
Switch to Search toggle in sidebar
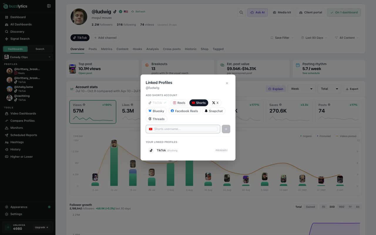40,49
